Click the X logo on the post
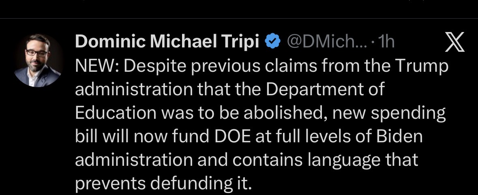 tap(454, 42)
